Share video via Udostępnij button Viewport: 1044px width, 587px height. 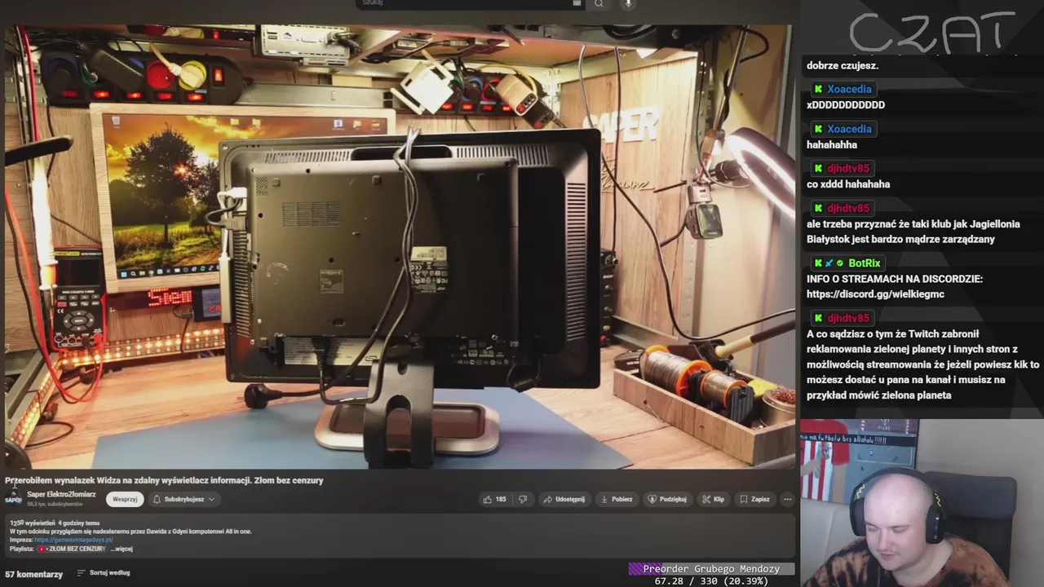point(564,499)
